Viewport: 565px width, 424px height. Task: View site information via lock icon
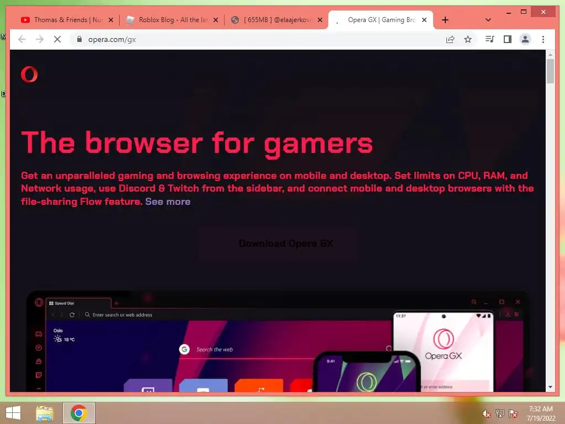(x=79, y=39)
